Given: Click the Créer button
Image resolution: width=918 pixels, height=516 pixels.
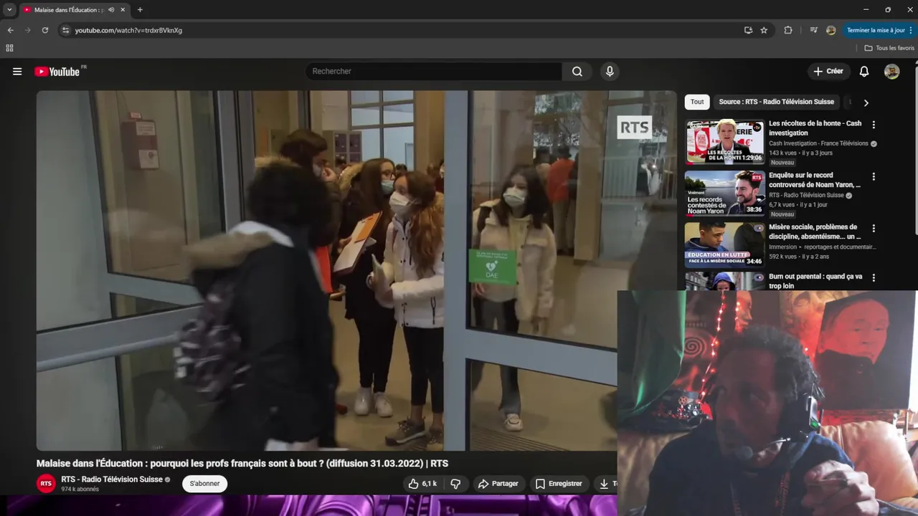Looking at the screenshot, I should click(x=828, y=72).
